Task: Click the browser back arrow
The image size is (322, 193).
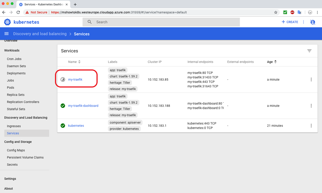Action: point(4,12)
